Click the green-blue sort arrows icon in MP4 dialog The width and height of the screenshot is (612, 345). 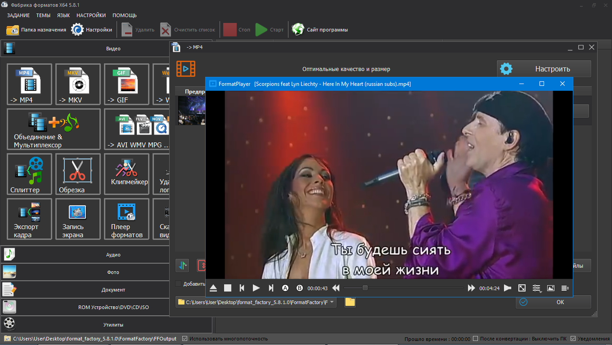pos(182,265)
